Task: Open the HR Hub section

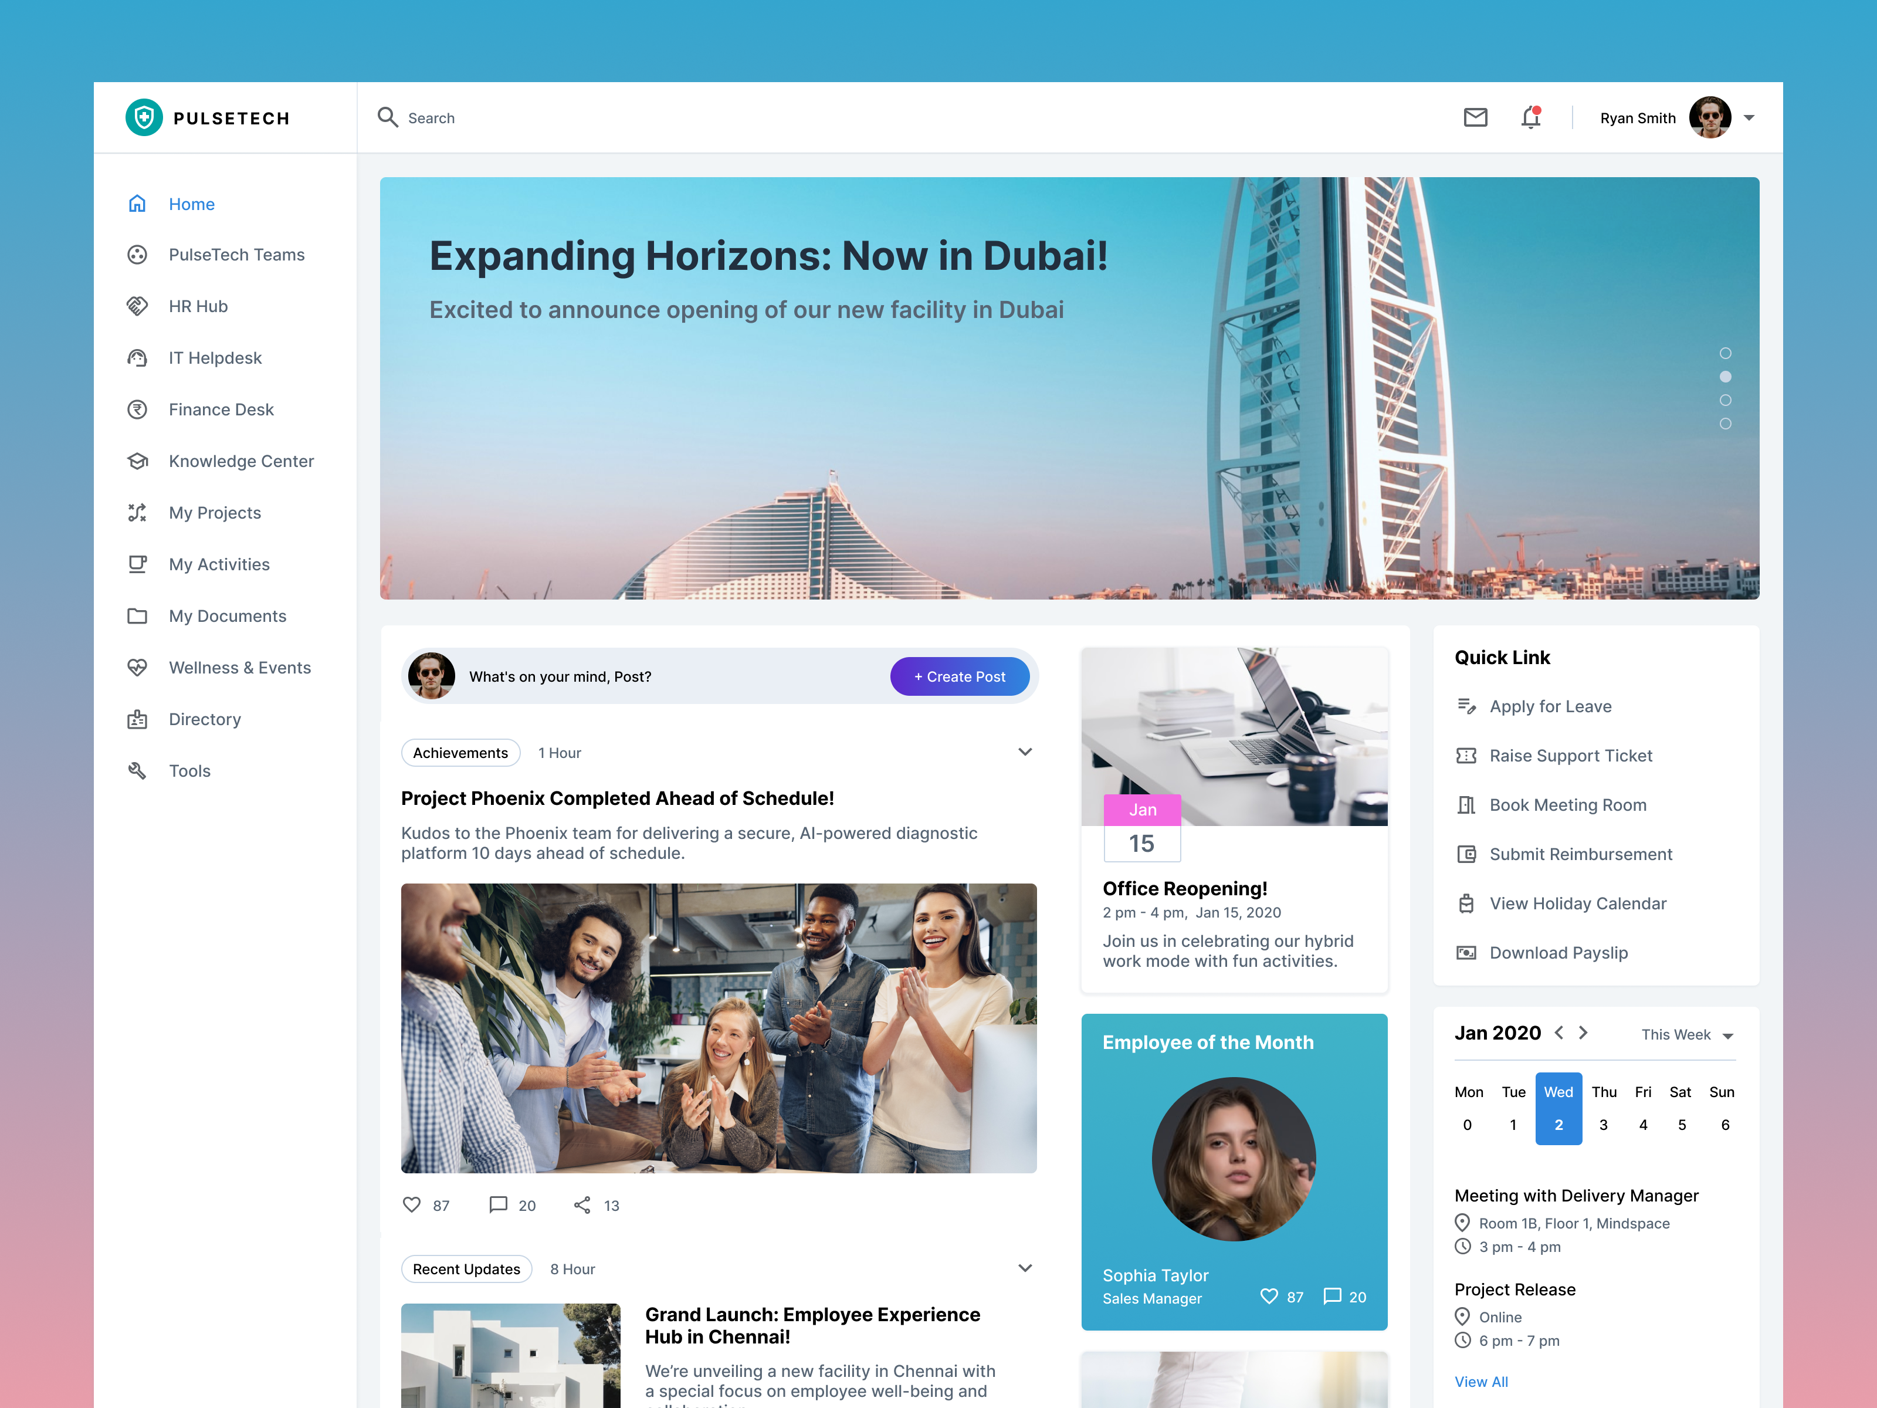Action: coord(198,306)
